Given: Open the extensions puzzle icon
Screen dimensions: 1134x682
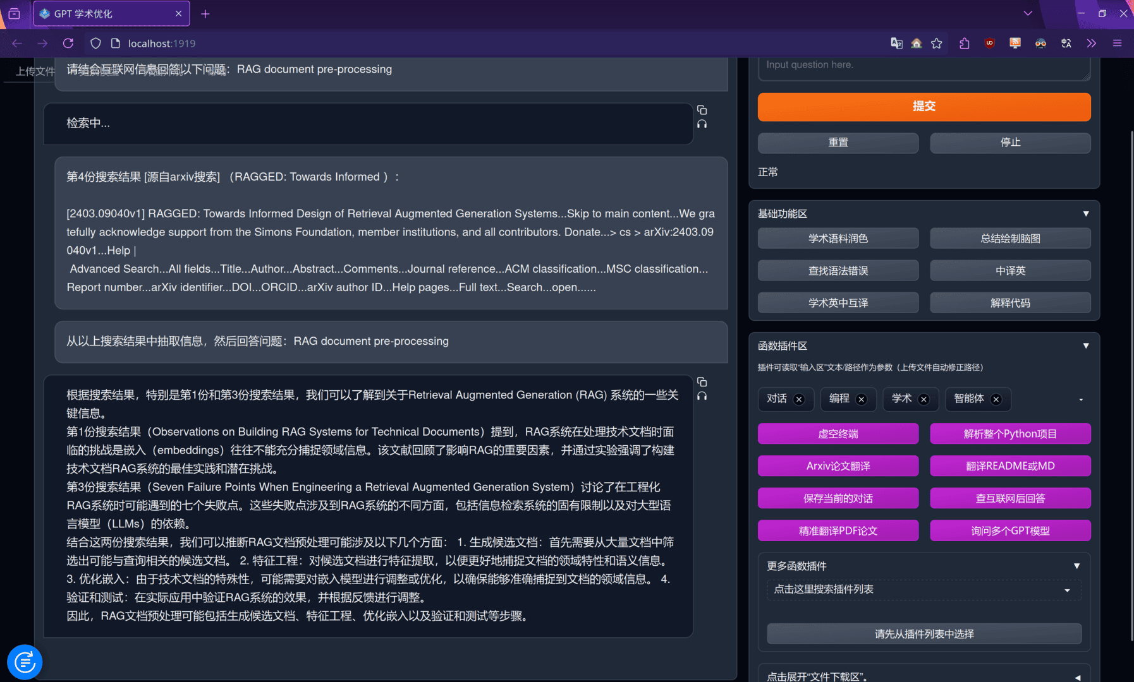Looking at the screenshot, I should [964, 43].
